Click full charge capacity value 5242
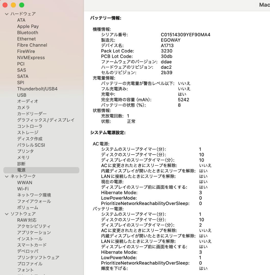 [183, 100]
